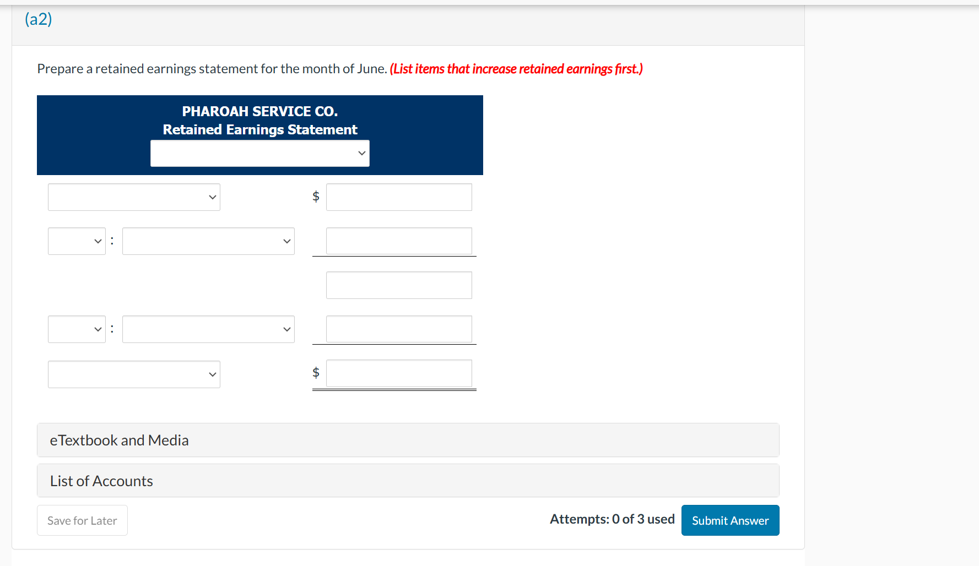
Task: Click the Attempts: 0 of 3 used text
Action: 612,519
